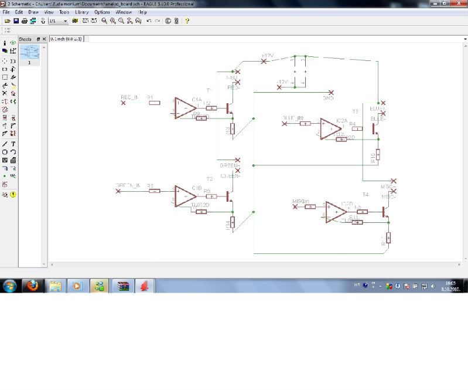Redo the last undone action
This screenshot has width=468, height=390.
click(158, 21)
